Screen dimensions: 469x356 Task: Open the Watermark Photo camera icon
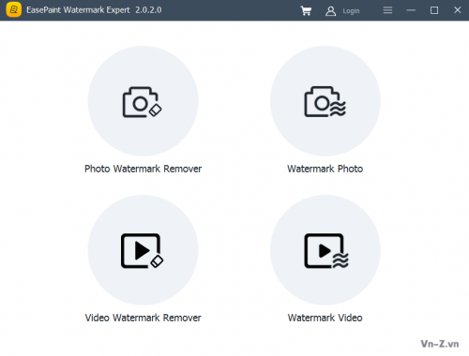pyautogui.click(x=325, y=102)
